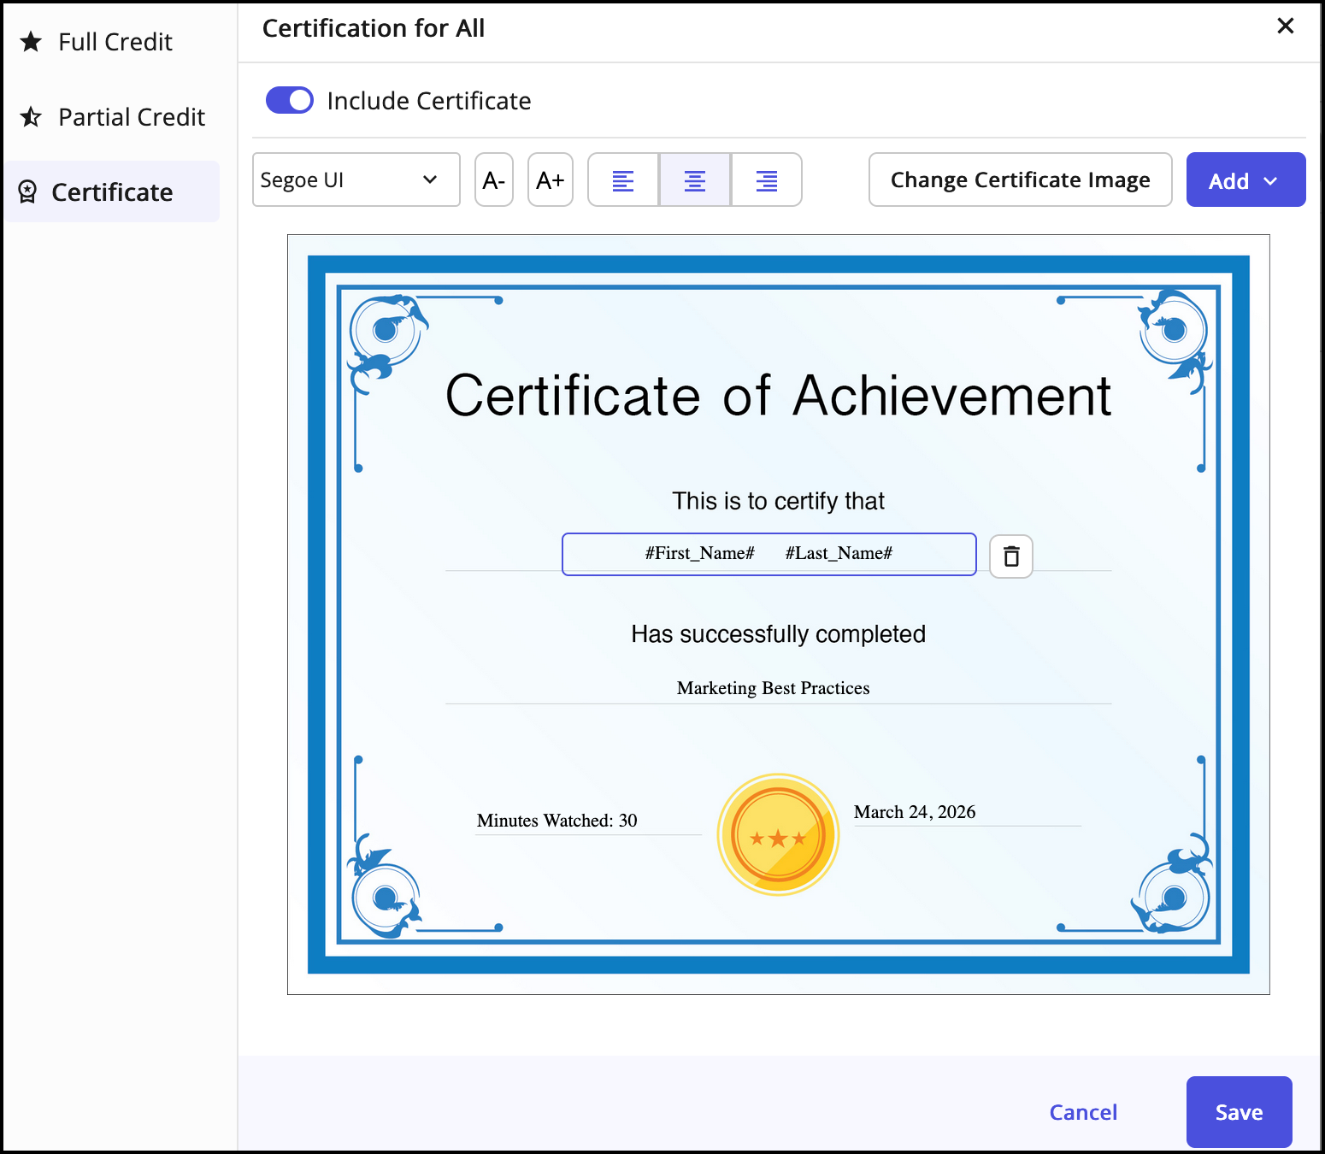Click the Full Credit star icon

31,41
